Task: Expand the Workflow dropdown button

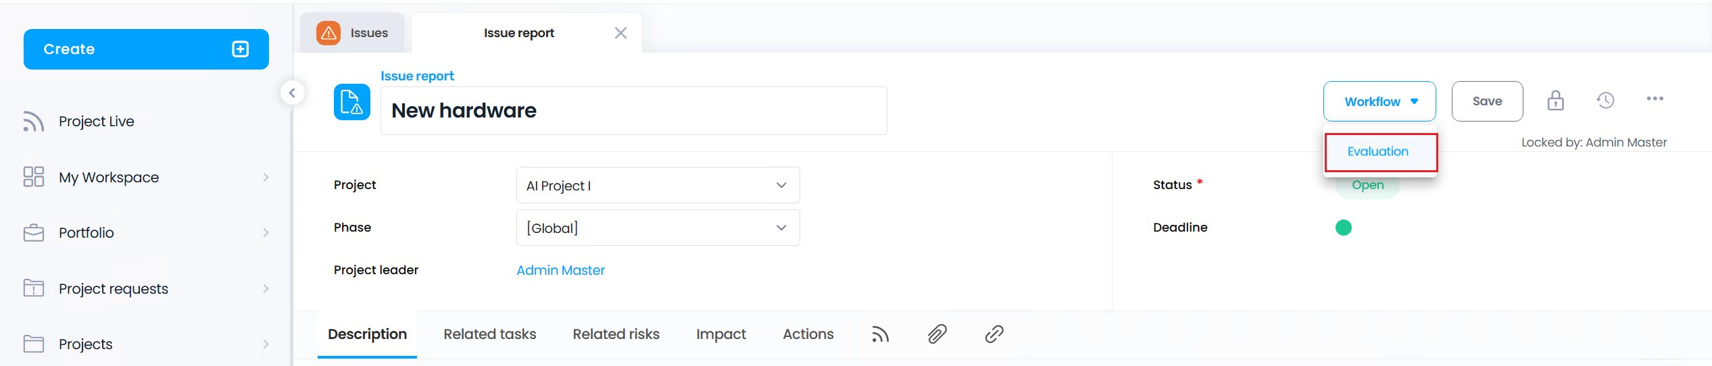Action: [1379, 101]
